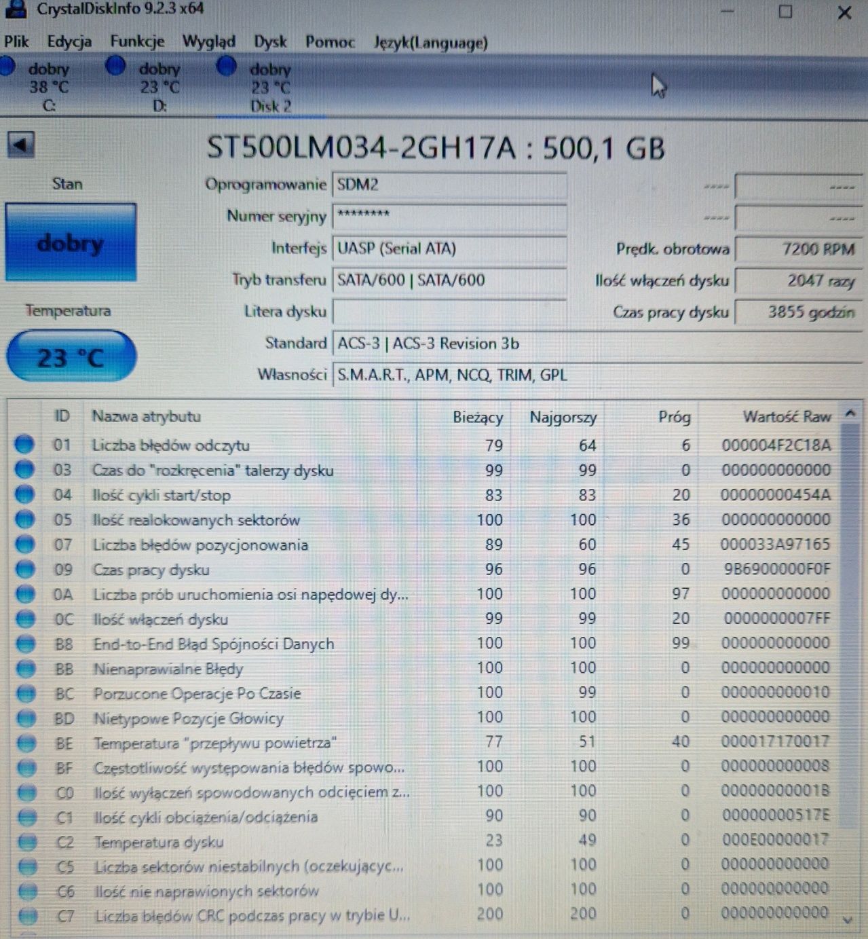
Task: Click status icon for attribute 01
Action: (24, 445)
